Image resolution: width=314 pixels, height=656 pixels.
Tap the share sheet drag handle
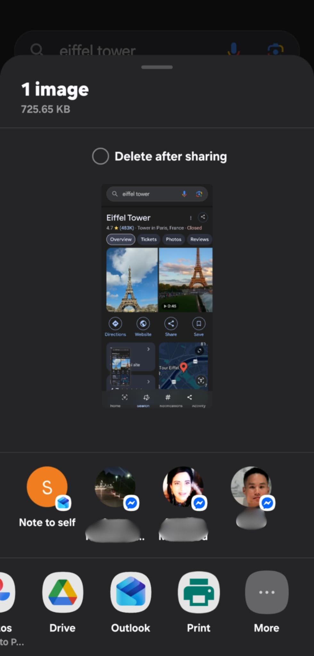[157, 67]
